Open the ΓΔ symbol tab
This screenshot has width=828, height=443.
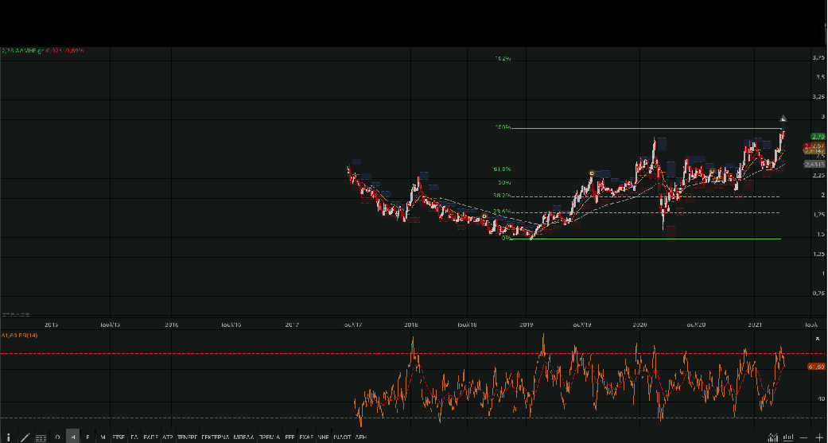point(134,437)
